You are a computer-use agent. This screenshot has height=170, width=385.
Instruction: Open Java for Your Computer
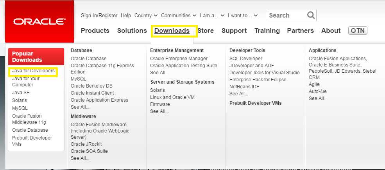point(26,82)
